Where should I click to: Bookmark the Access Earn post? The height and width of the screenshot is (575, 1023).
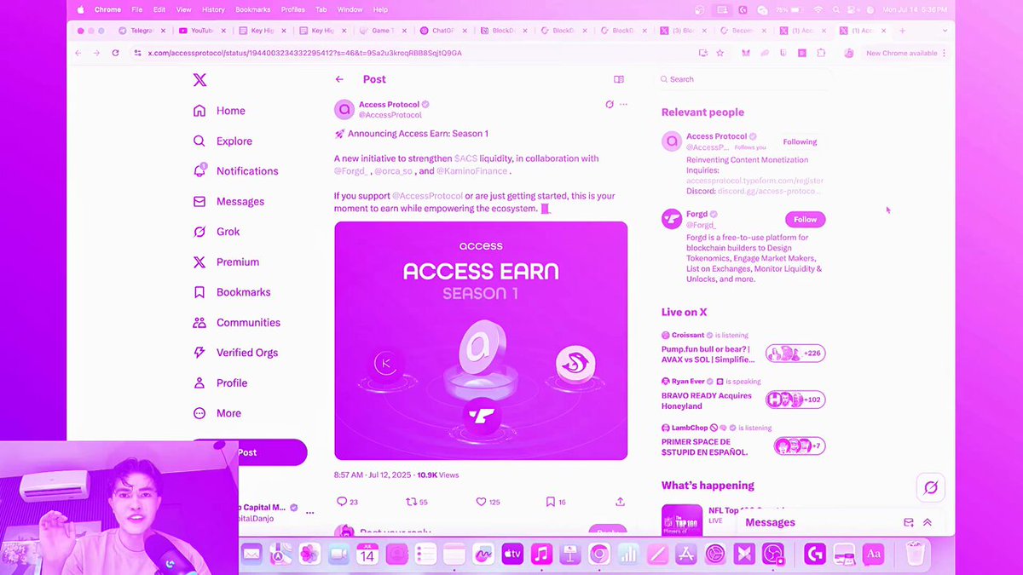coord(550,502)
